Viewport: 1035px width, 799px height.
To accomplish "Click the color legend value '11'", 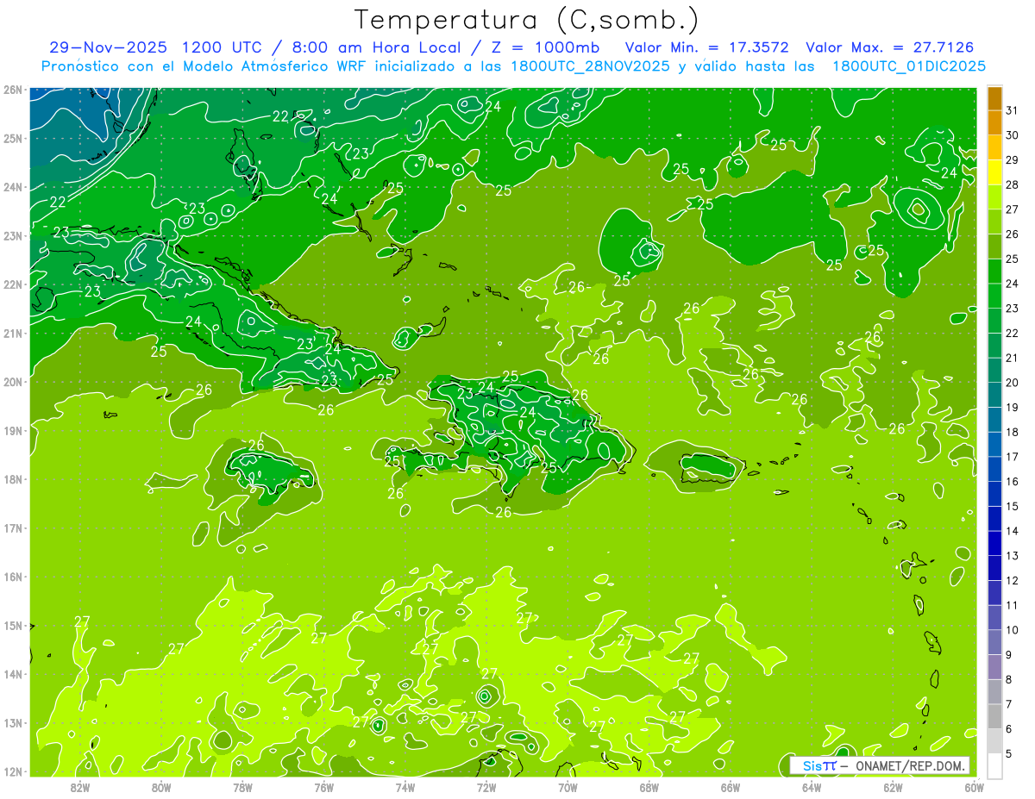I will (1012, 606).
